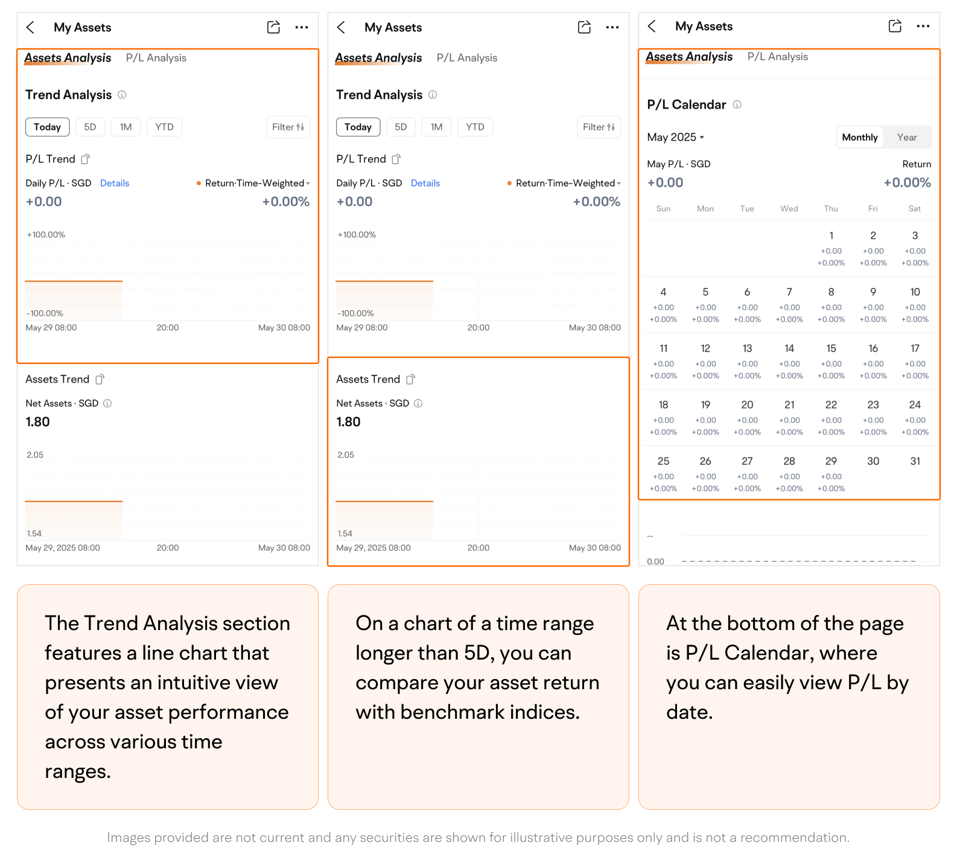Switch to P/L Analysis tab in left screen
Screen dimensions: 957x863
[x=156, y=58]
